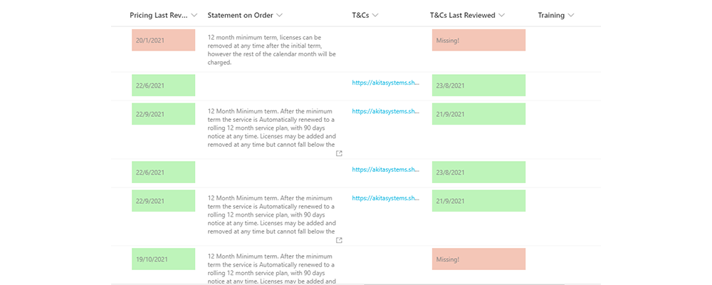Viewport: 712px width, 285px height.
Task: Select the 12 month minimum term licenses text
Action: click(x=271, y=50)
